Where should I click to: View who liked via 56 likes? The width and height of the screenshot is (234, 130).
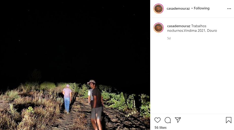tap(160, 127)
